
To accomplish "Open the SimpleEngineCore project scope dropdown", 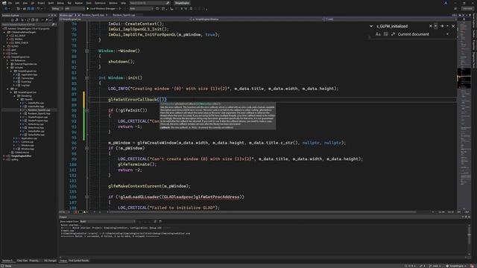I will (124, 19).
